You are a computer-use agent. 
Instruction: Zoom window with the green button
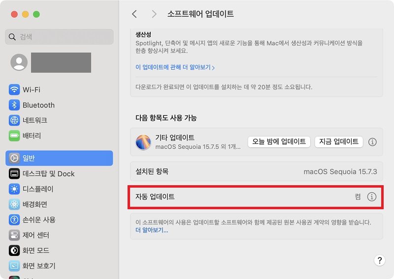pyautogui.click(x=36, y=14)
